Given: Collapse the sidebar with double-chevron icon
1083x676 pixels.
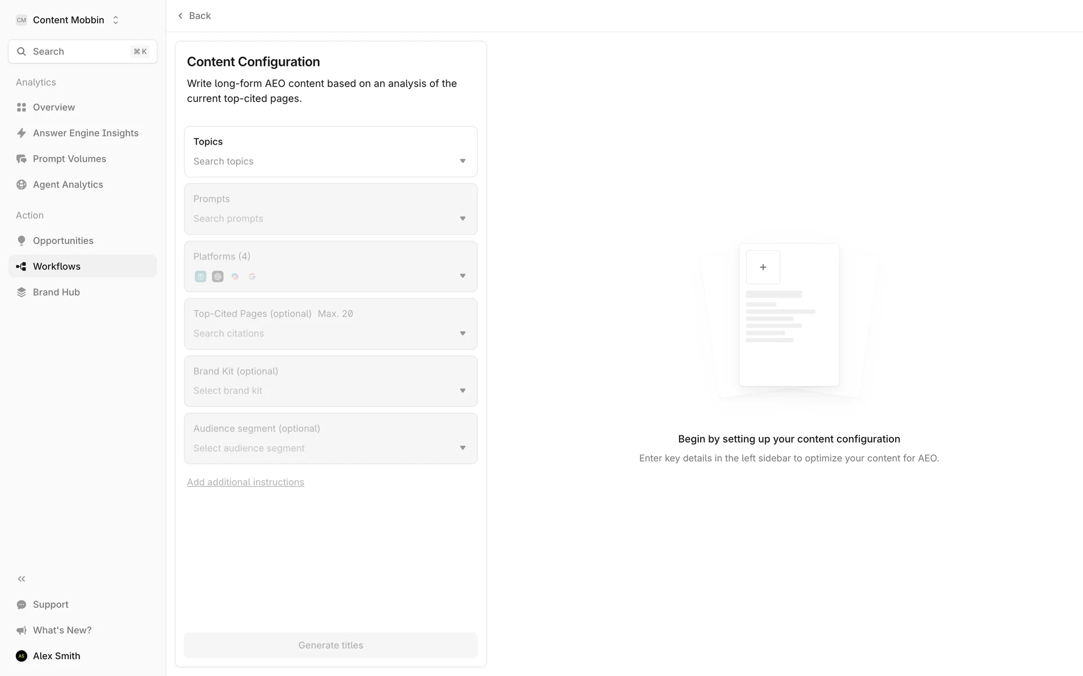Looking at the screenshot, I should click(21, 579).
